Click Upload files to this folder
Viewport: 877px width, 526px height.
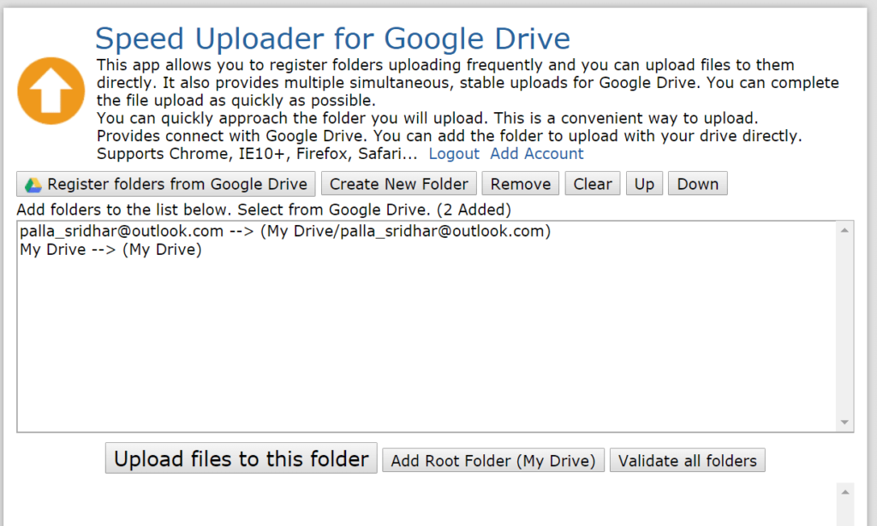click(241, 458)
